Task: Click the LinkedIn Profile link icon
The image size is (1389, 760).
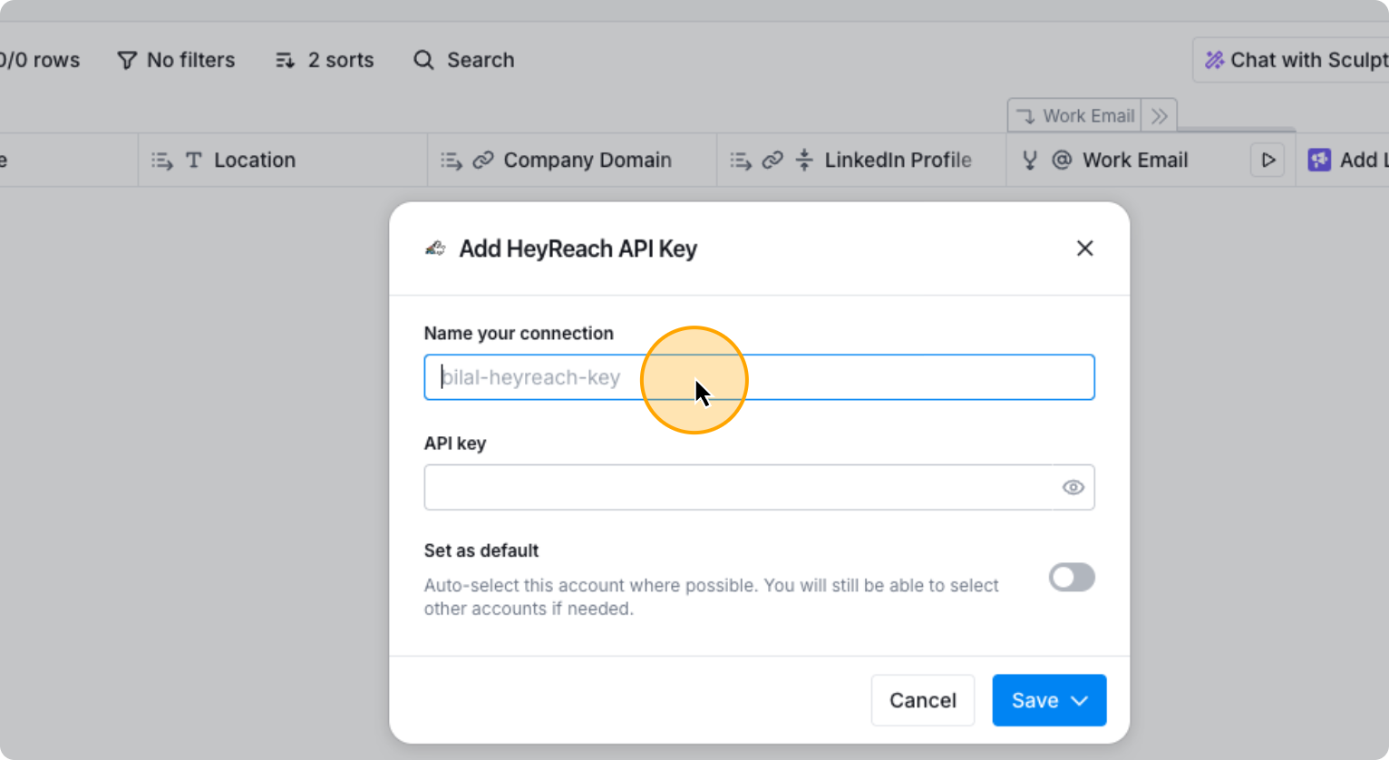Action: pos(772,161)
